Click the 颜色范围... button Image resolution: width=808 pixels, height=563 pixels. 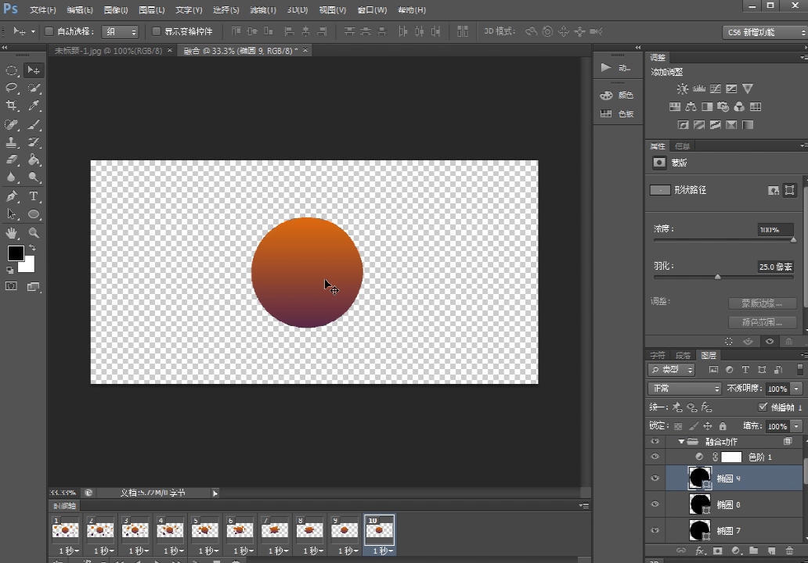[762, 322]
